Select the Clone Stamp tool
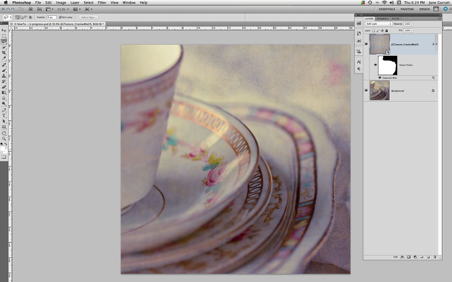 [4, 76]
